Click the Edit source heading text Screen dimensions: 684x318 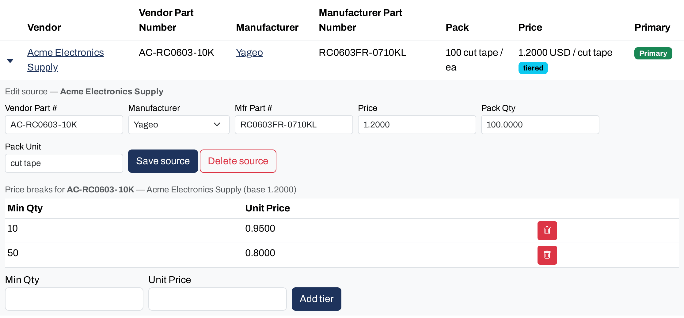tap(84, 91)
